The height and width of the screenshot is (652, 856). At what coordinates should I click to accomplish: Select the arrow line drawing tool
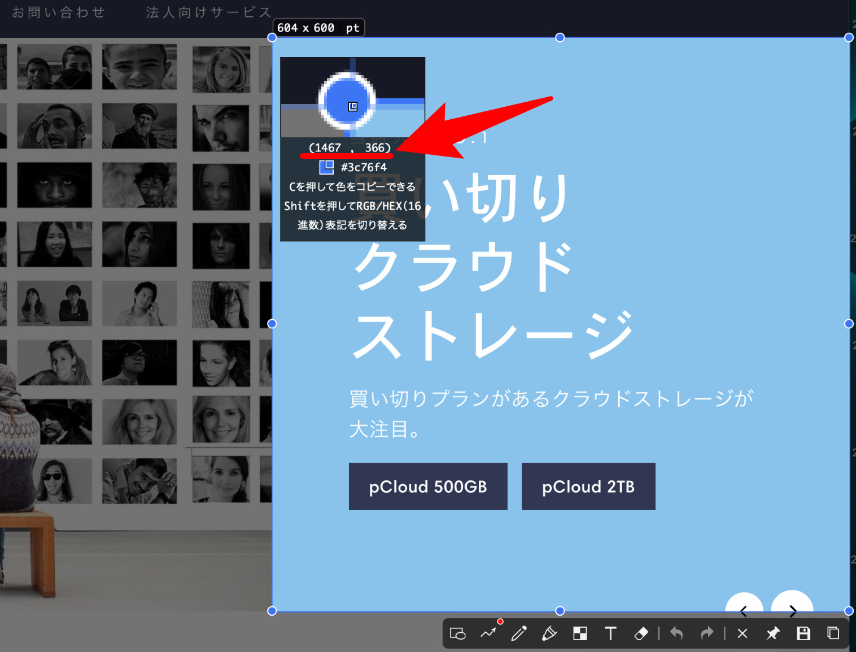488,633
